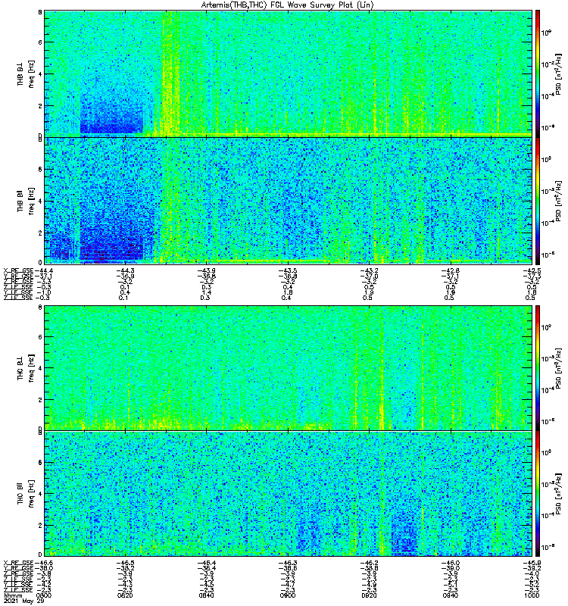Click the '0900' time tick label
Viewport: 568px width, 606px height.
[288, 595]
